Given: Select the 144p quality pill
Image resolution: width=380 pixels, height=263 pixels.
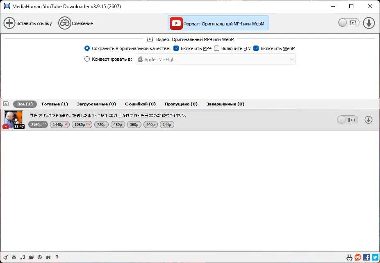Looking at the screenshot, I should [167, 124].
